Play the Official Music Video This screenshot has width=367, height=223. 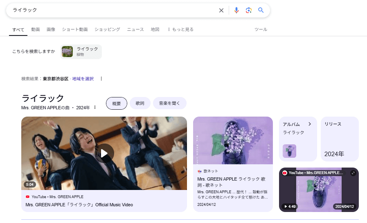point(104,153)
